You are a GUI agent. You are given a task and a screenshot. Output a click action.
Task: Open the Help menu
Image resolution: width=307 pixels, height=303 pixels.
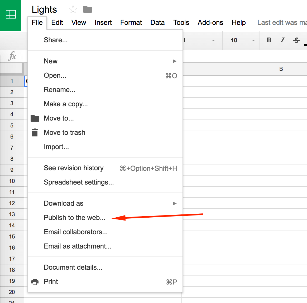click(x=239, y=22)
